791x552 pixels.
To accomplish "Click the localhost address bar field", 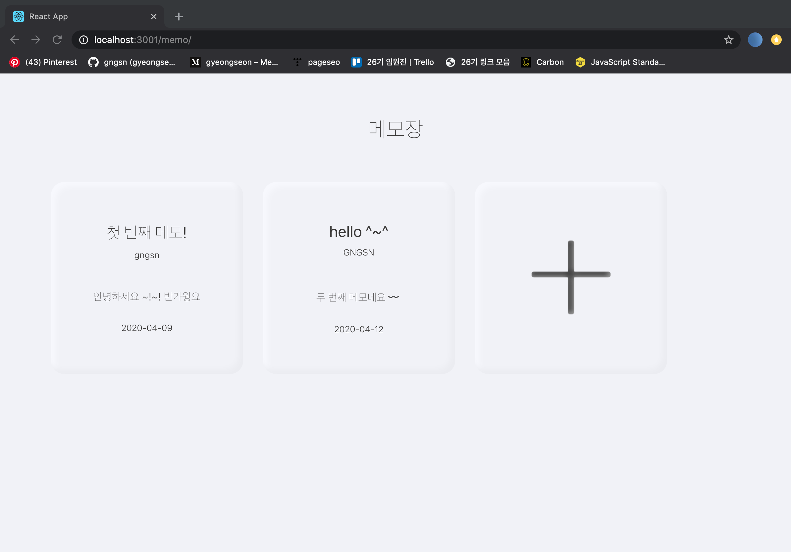I will 379,40.
